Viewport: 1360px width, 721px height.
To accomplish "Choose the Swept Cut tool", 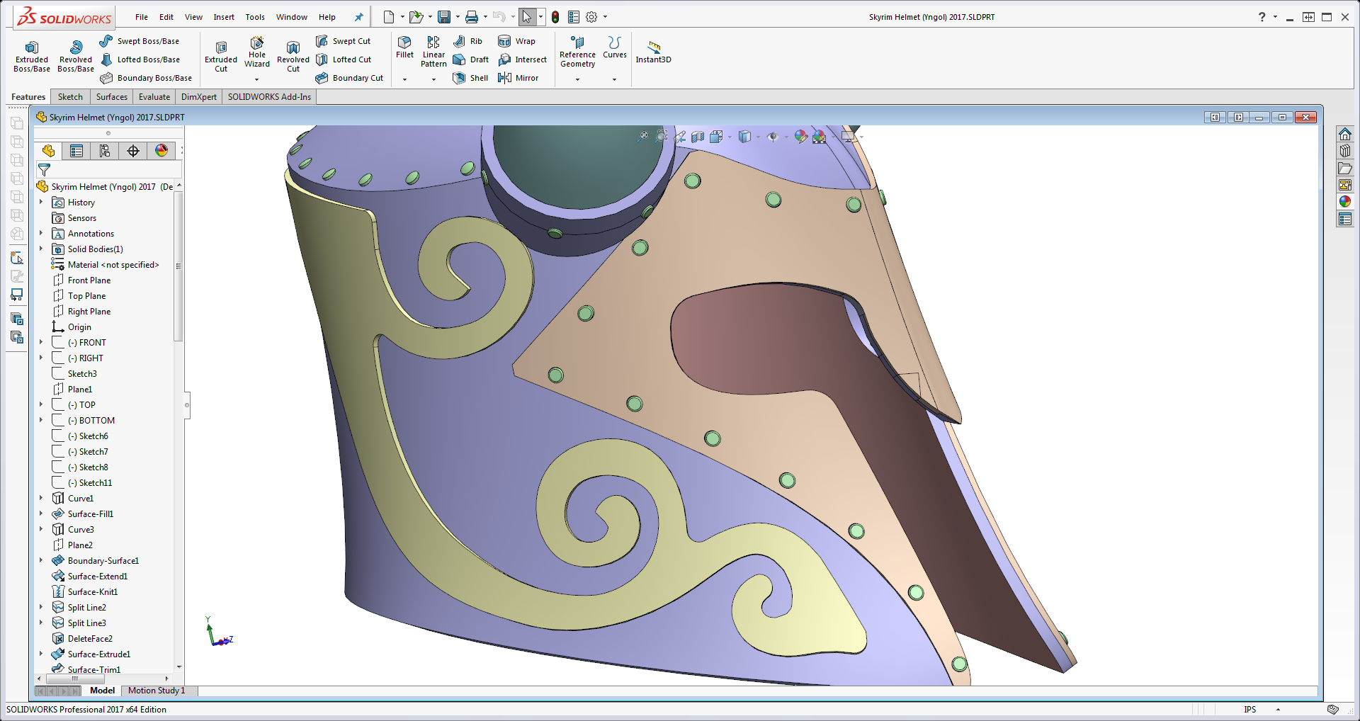I will (x=344, y=40).
